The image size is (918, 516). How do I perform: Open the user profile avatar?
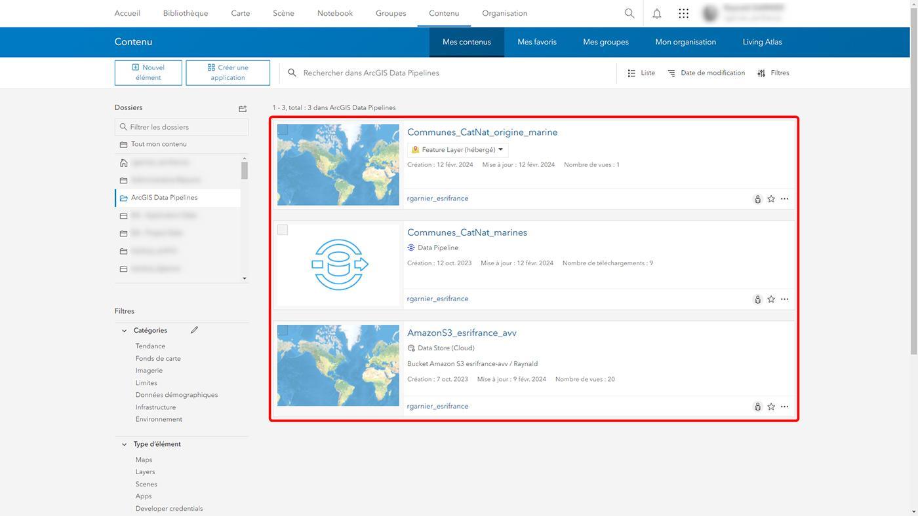click(x=710, y=13)
